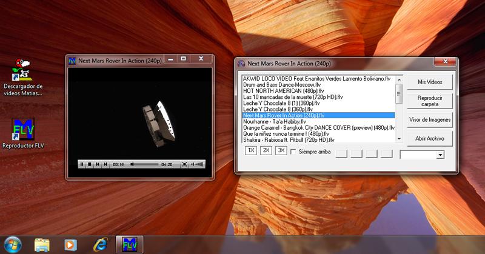
Task: Select Leche Y Chocolate 8 (1) (360p).flv
Action: tap(318, 103)
